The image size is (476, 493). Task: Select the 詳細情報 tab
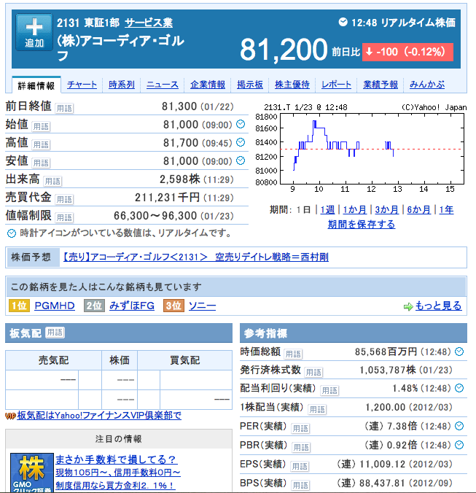pyautogui.click(x=36, y=85)
